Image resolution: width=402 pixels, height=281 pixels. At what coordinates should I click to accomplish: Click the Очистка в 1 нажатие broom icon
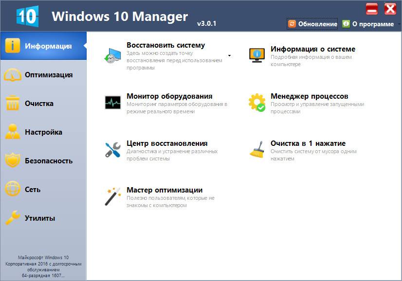tap(257, 149)
